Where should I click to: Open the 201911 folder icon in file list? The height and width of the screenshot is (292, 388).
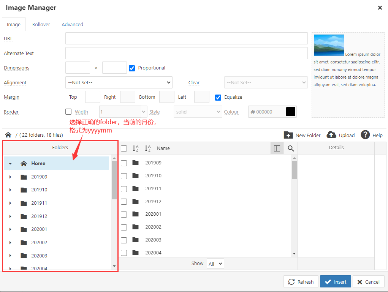(136, 189)
